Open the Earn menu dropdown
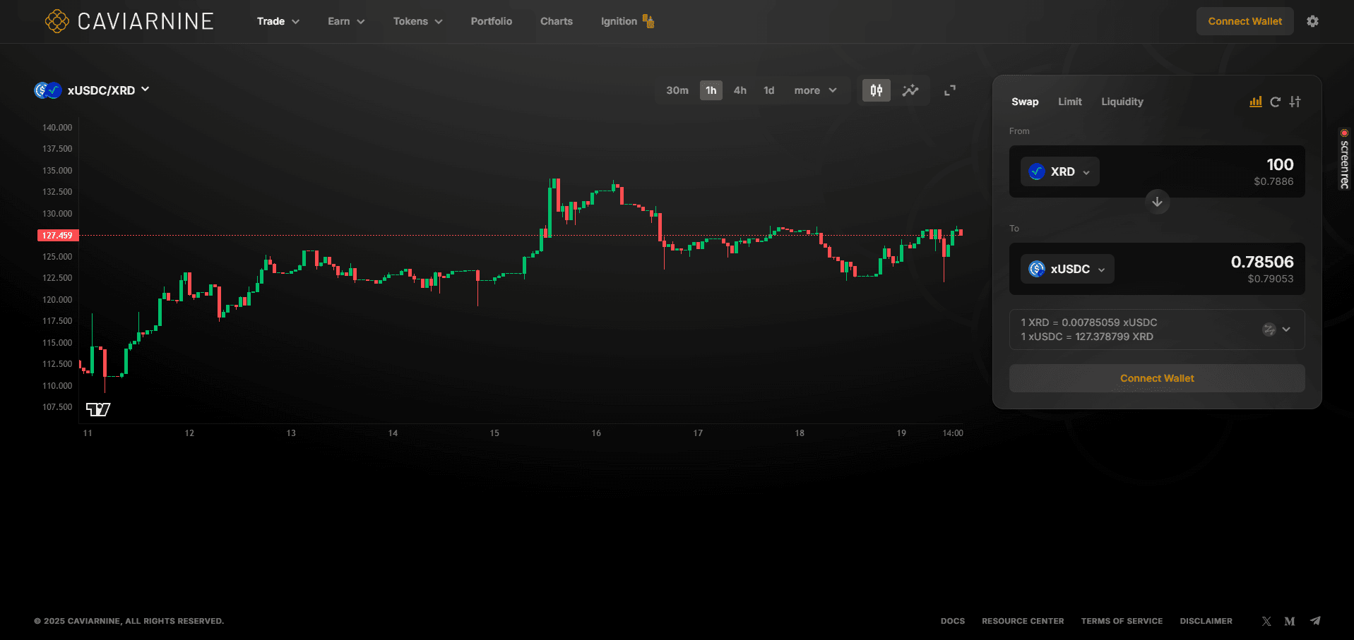This screenshot has height=640, width=1354. (346, 21)
